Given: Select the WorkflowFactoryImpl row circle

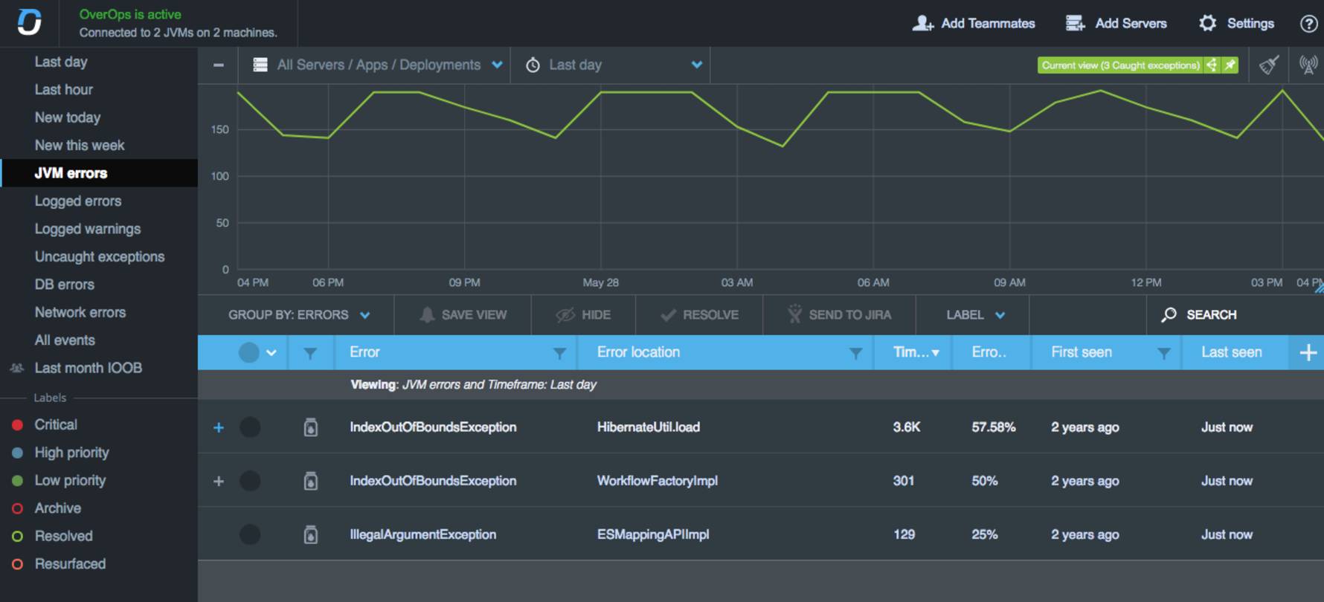Looking at the screenshot, I should [x=250, y=481].
